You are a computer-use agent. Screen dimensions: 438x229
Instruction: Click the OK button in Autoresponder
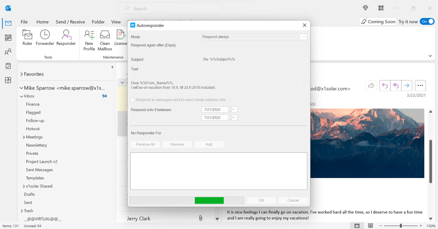tap(261, 200)
